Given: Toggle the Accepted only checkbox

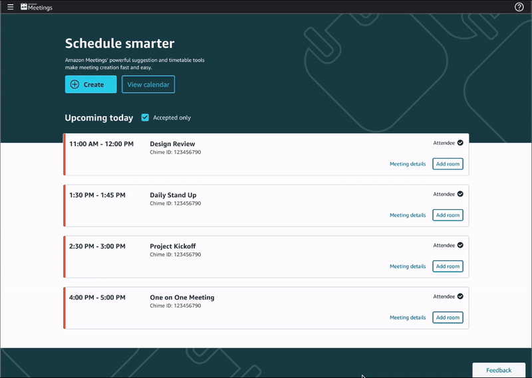Looking at the screenshot, I should tap(145, 118).
